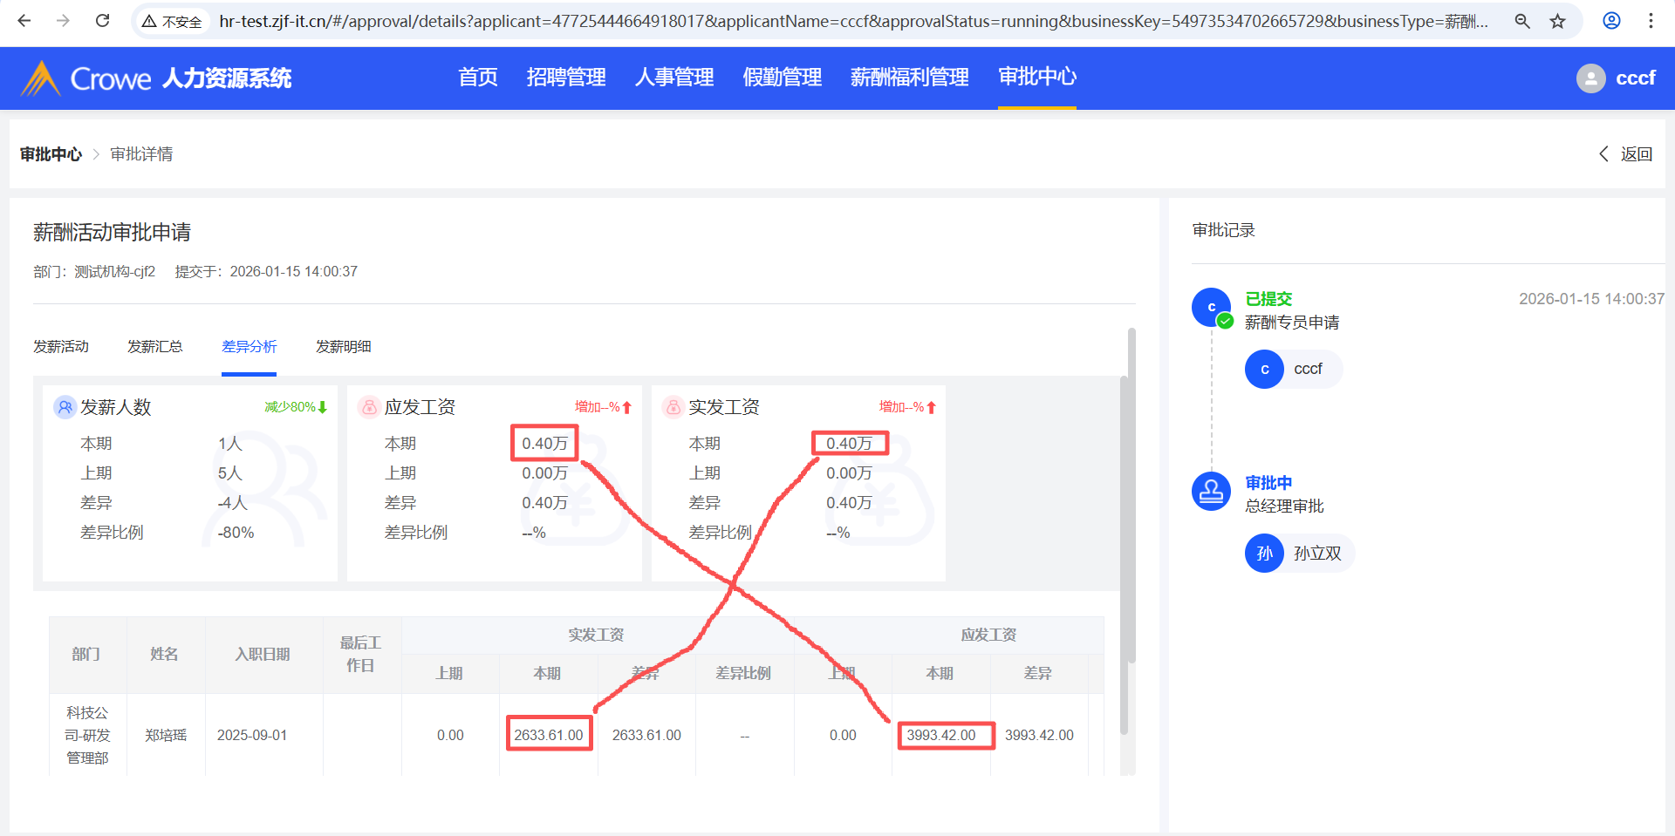The width and height of the screenshot is (1675, 836).
Task: Open the browser profile icon
Action: pyautogui.click(x=1611, y=21)
